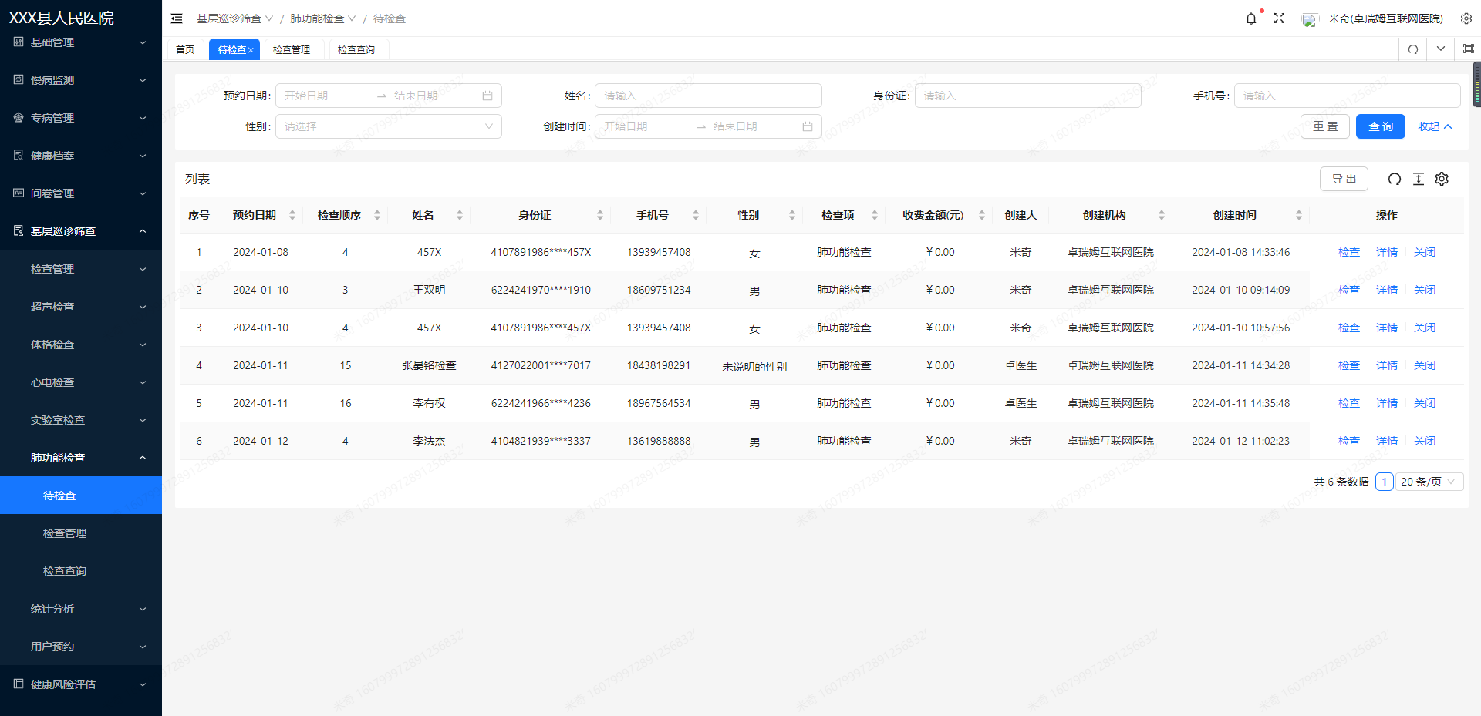Select 待检查 in the sidebar menu

coord(81,495)
